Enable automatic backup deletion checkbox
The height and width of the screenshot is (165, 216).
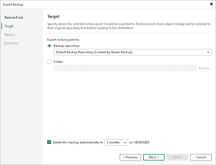coord(49,142)
